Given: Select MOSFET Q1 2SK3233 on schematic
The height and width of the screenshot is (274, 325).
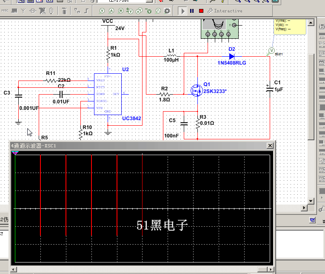Looking at the screenshot, I should tap(197, 90).
